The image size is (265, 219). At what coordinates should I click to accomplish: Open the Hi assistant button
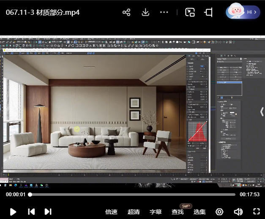[242, 12]
